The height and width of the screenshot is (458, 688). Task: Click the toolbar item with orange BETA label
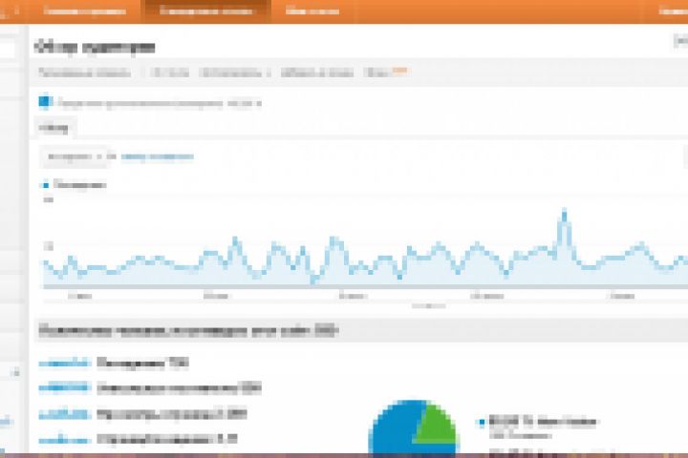pos(386,72)
